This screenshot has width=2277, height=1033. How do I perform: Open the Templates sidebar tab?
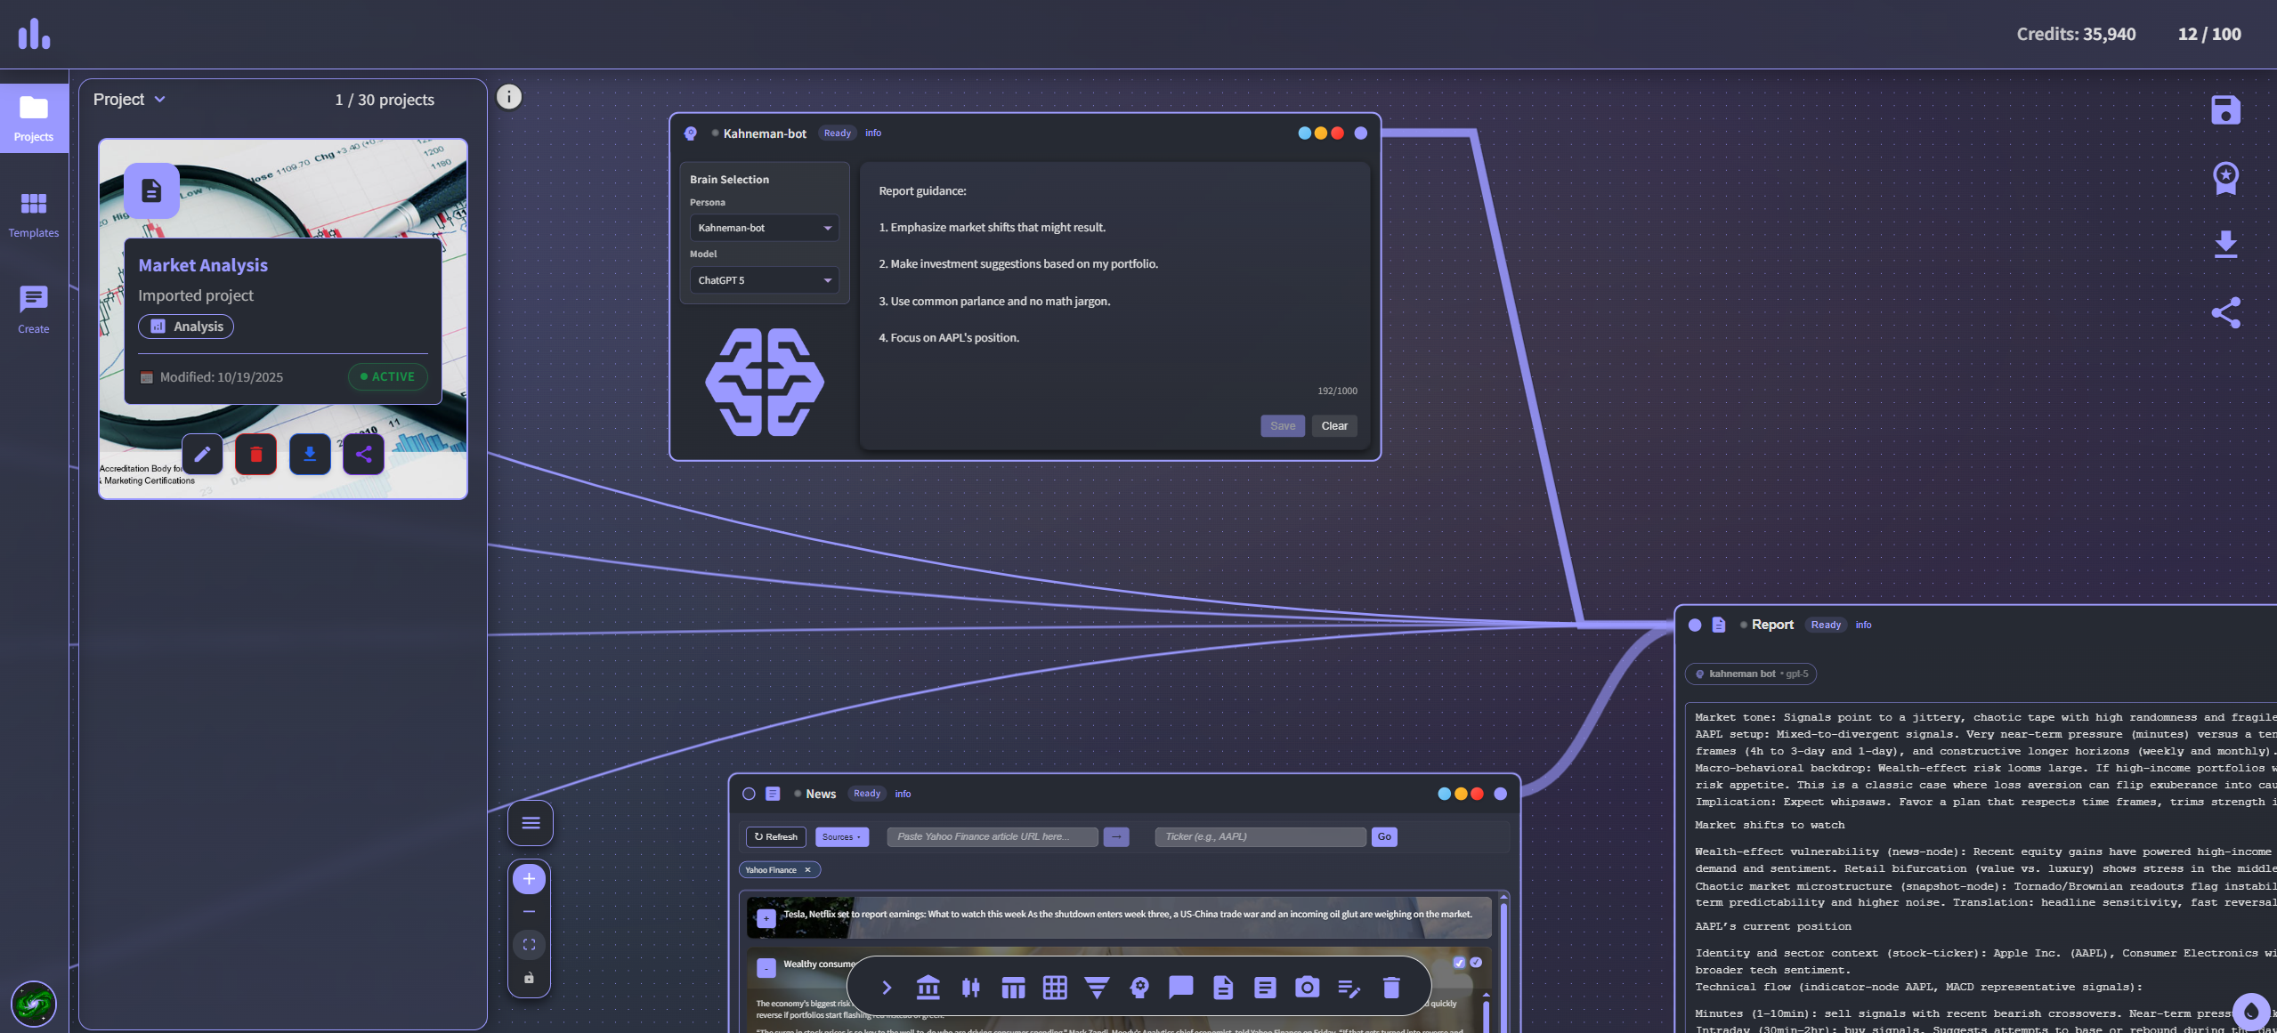(34, 214)
